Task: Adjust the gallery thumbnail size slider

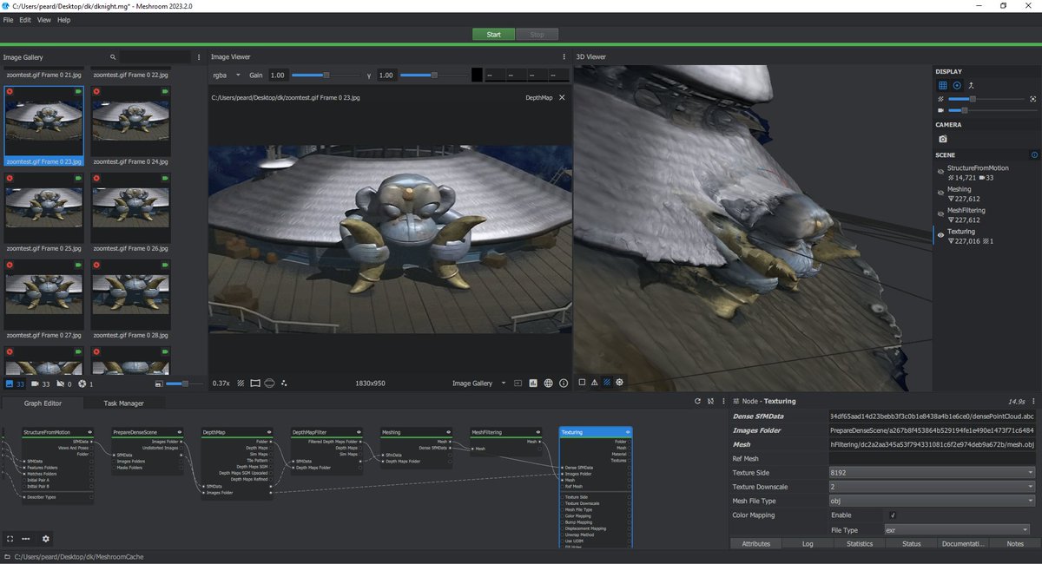Action: (x=182, y=384)
